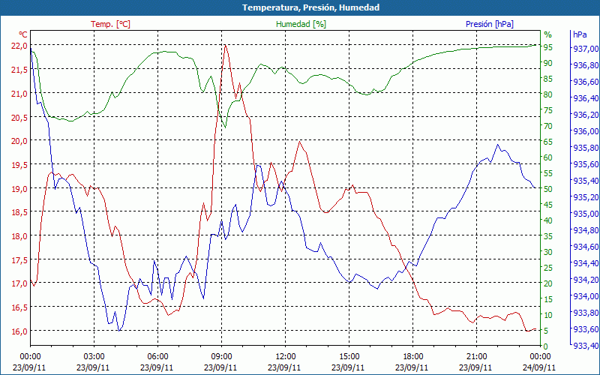This screenshot has height=375, width=600.
Task: Click the '95' humidity axis value
Action: (547, 47)
